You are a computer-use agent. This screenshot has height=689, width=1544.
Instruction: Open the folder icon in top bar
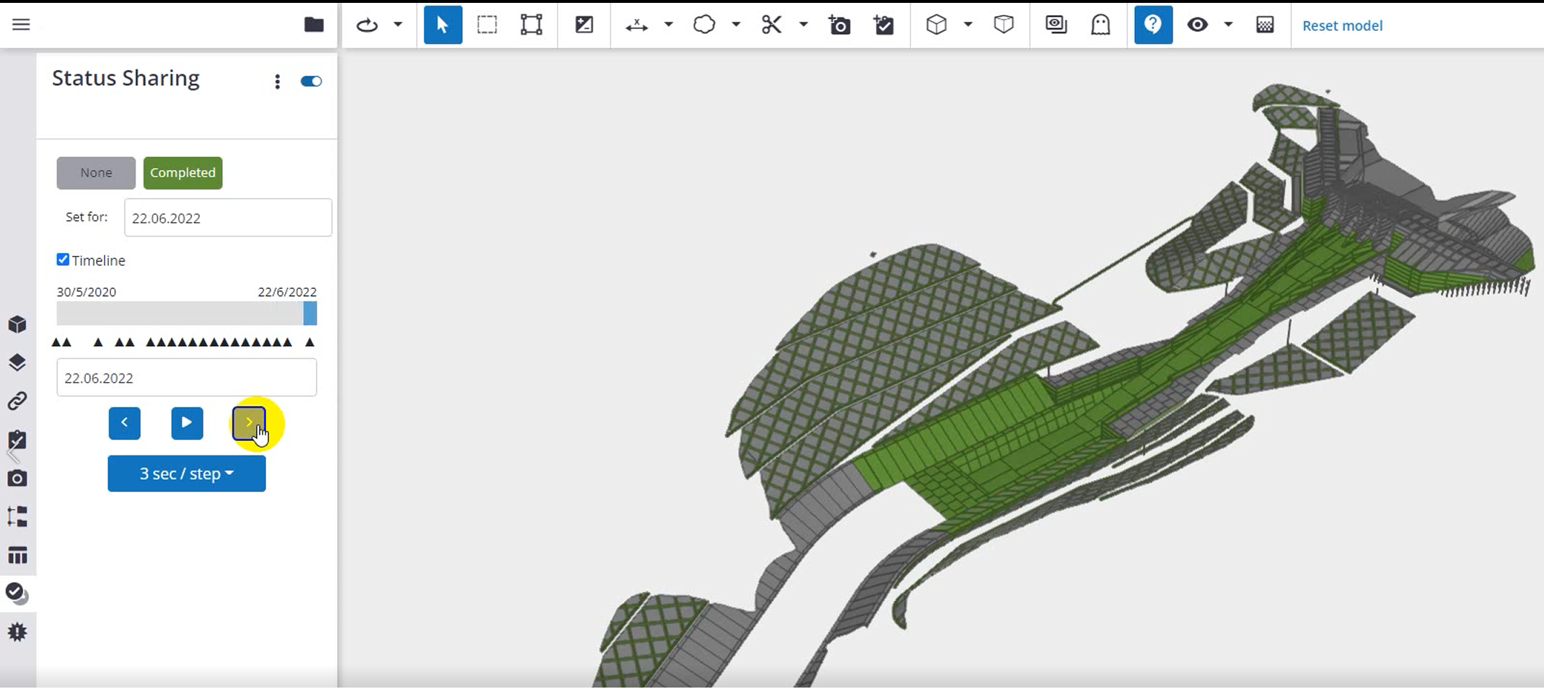coord(314,25)
